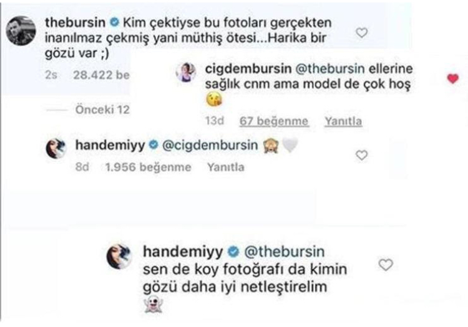This screenshot has height=327, width=468.
Task: Click Yanıtla under handemiyy's emoji reply
Action: [x=226, y=167]
